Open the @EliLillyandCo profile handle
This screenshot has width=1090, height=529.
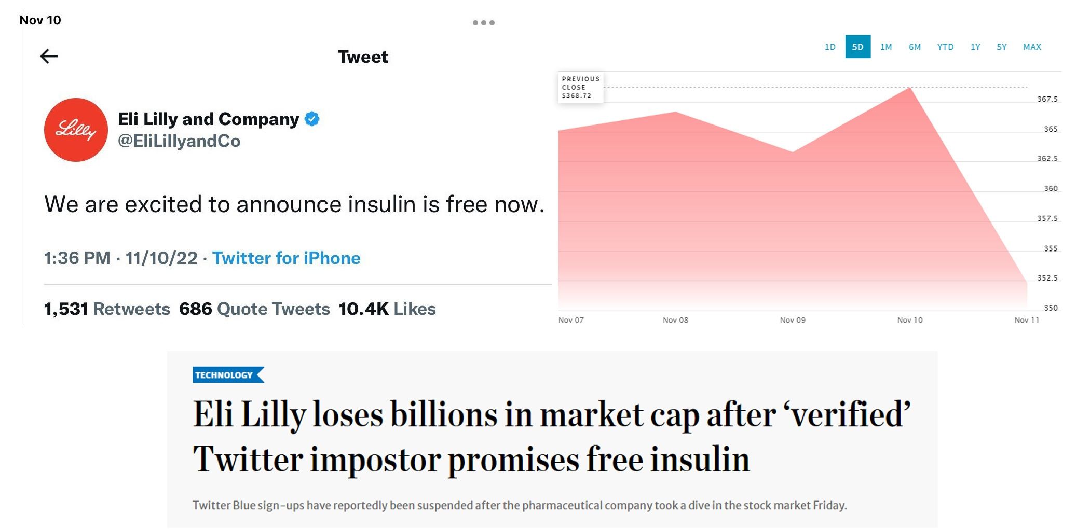(x=179, y=141)
